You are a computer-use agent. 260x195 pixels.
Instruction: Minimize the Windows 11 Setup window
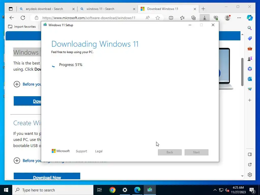coord(190,25)
